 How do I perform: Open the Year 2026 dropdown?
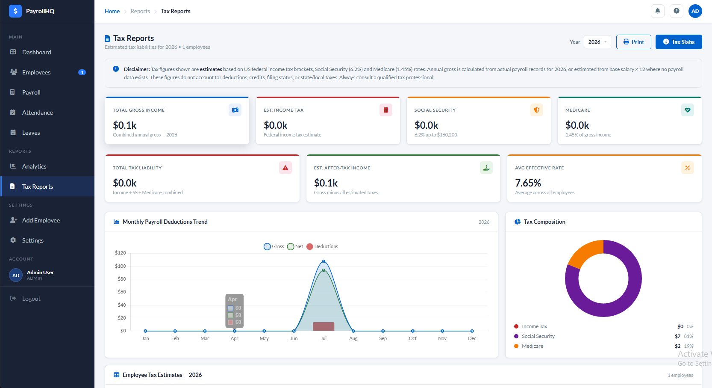597,42
